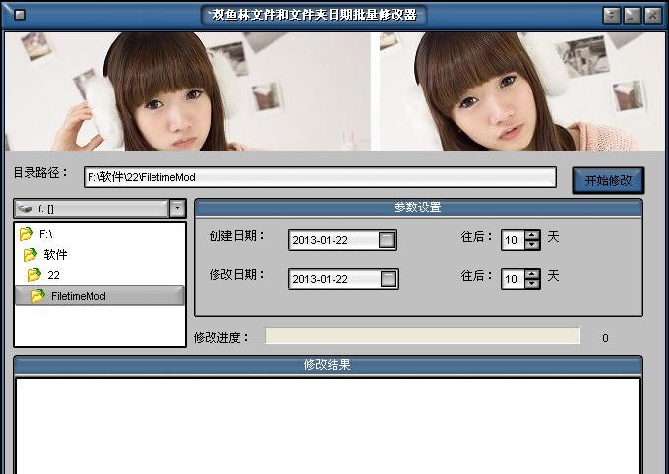Open the 创建日期 calendar picker button

[388, 240]
